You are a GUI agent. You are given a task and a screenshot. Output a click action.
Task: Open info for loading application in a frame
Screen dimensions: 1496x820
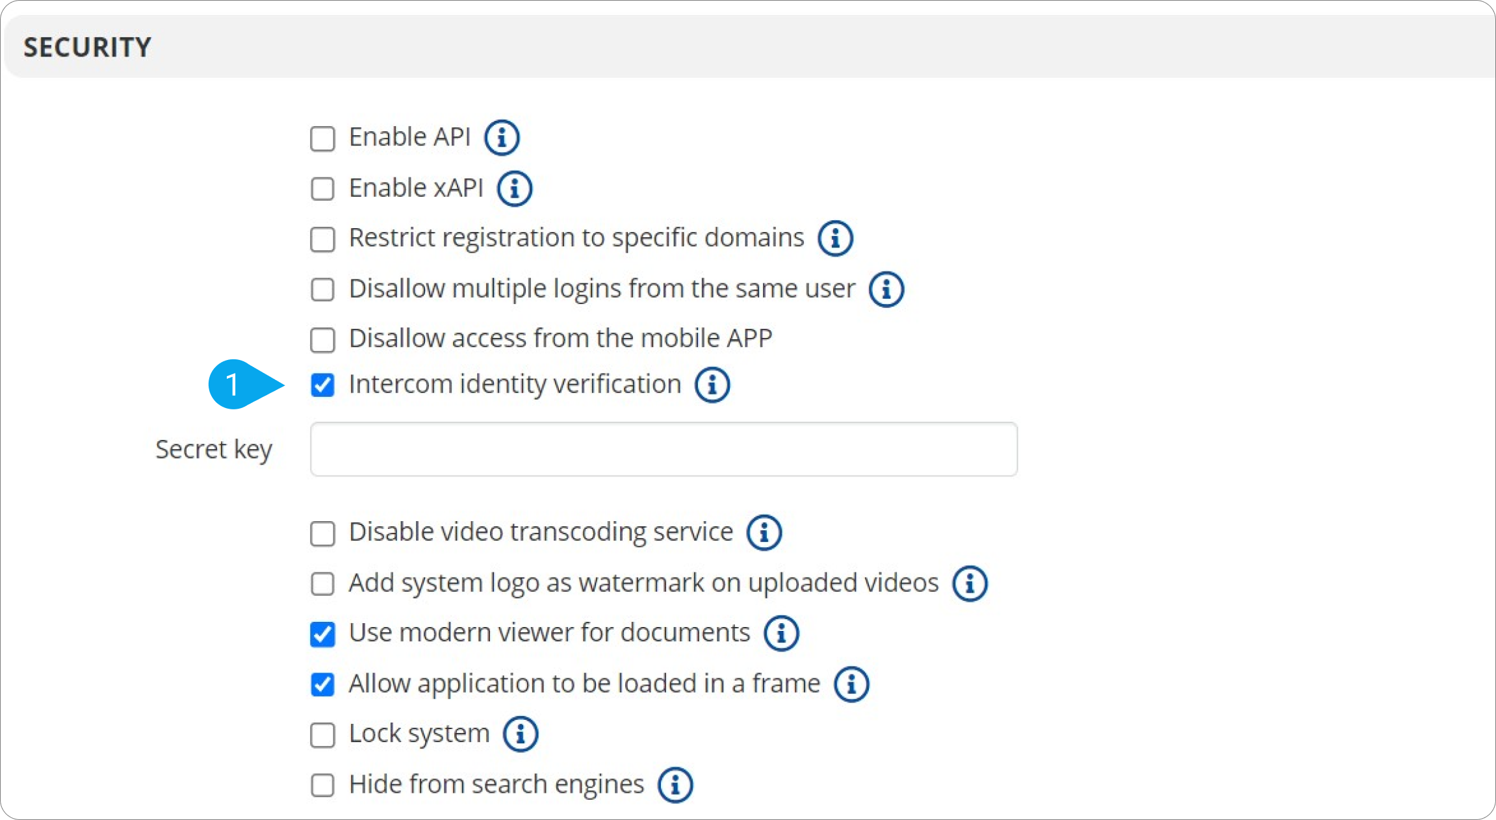pyautogui.click(x=851, y=684)
